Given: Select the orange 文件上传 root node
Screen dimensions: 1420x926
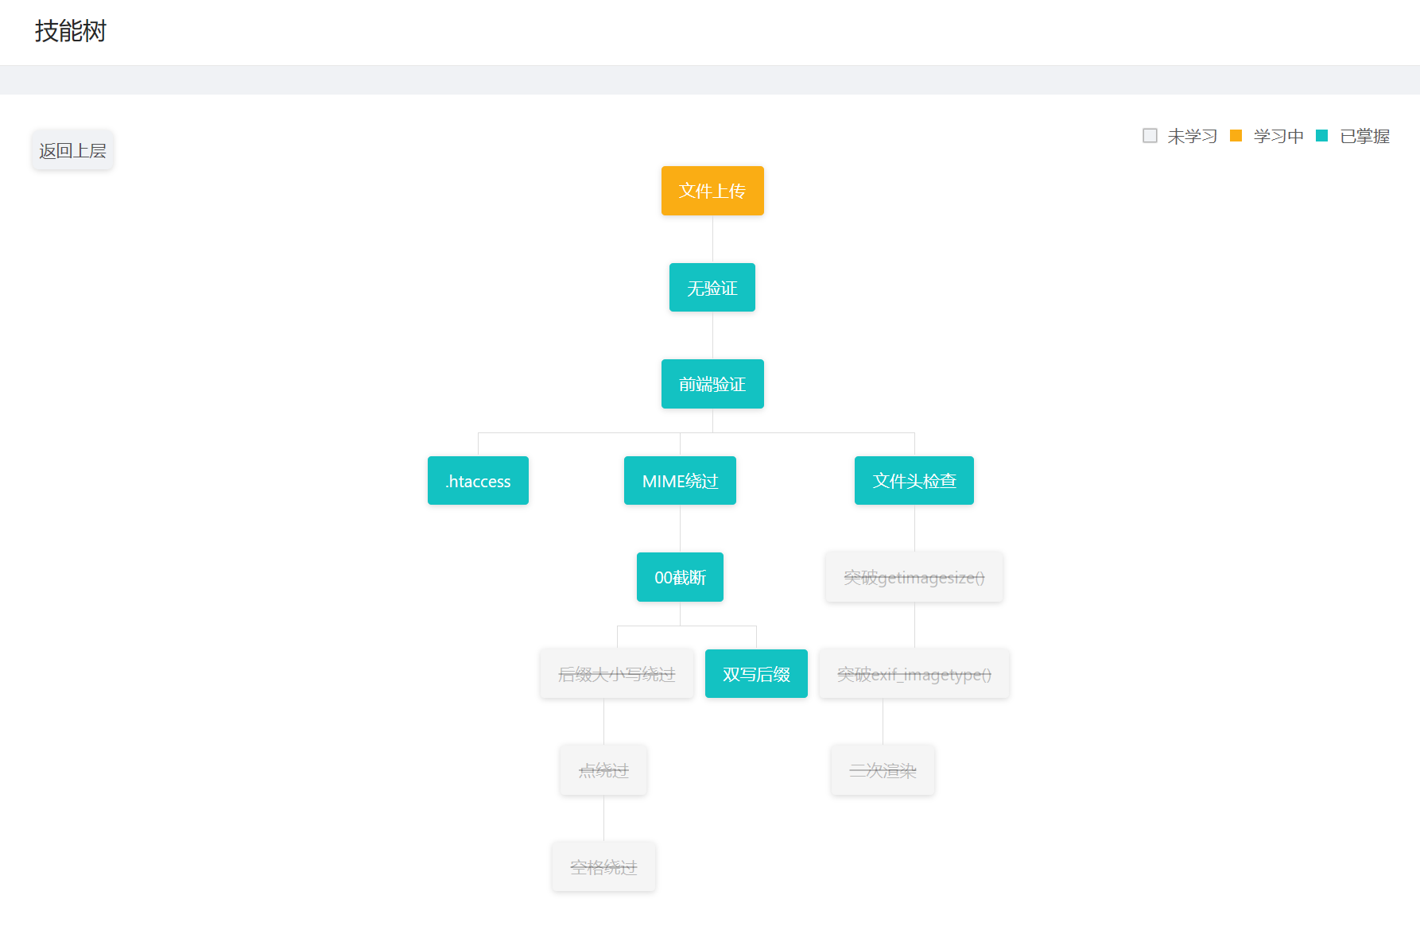Looking at the screenshot, I should 712,191.
